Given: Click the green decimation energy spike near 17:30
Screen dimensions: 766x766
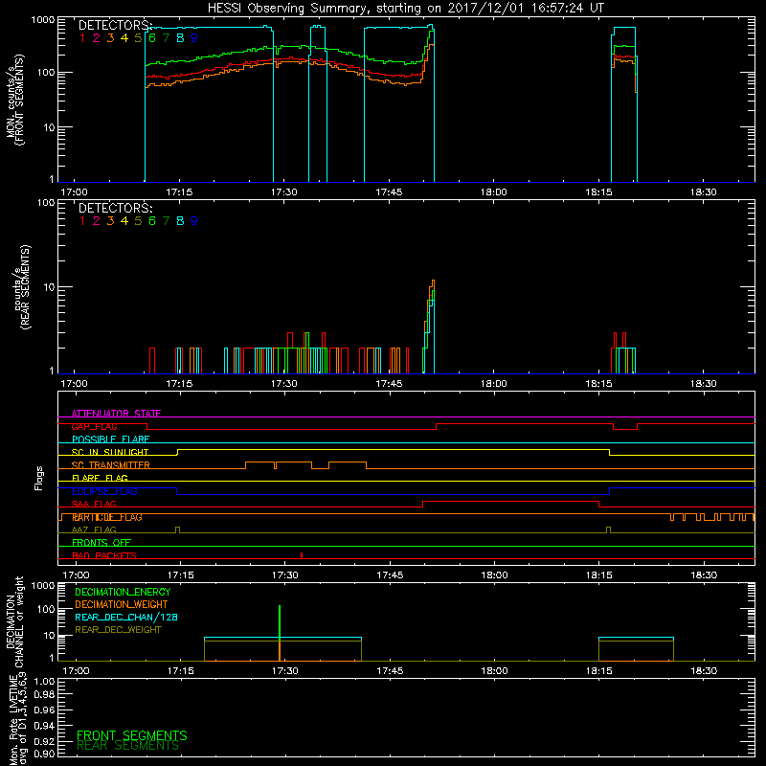Looking at the screenshot, I should point(280,621).
